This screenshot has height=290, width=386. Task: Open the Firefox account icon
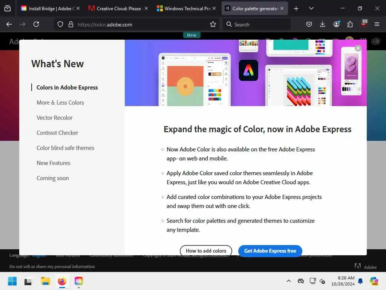(336, 24)
